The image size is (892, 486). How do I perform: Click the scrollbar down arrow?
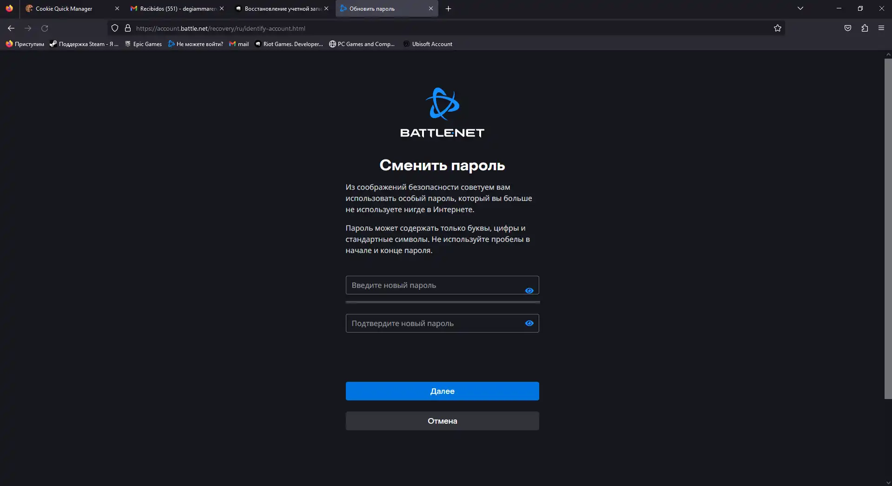click(x=888, y=483)
